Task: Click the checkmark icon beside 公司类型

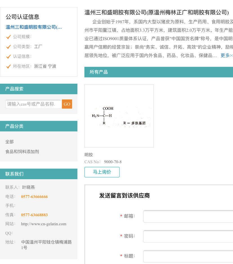Action: point(8,47)
